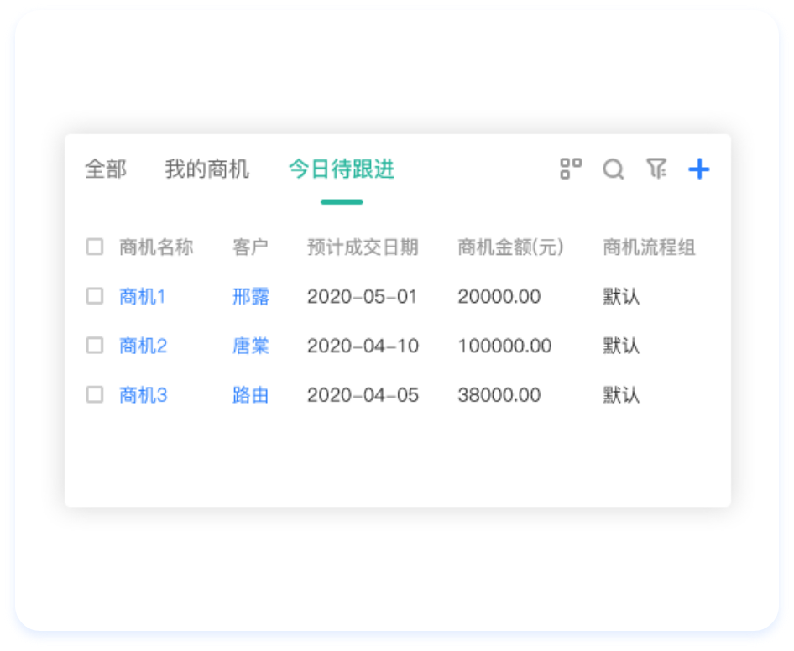Click the 商机金额(元) column header
The height and width of the screenshot is (651, 794).
(510, 247)
